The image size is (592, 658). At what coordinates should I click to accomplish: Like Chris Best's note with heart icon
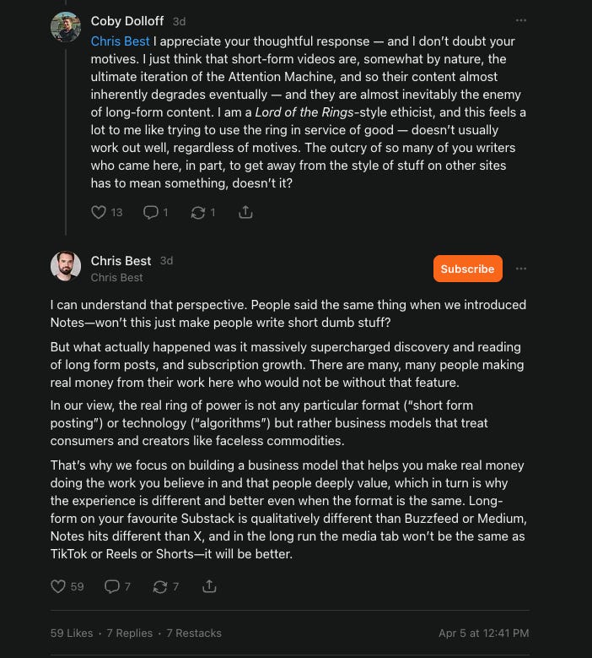[x=58, y=586]
